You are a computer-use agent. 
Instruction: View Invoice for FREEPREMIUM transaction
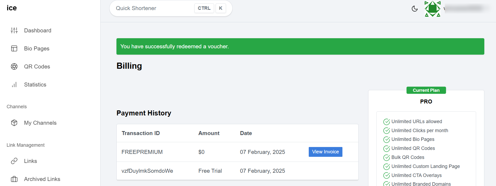(325, 152)
